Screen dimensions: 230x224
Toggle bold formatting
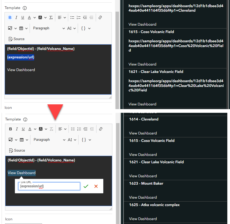pyautogui.click(x=10, y=17)
